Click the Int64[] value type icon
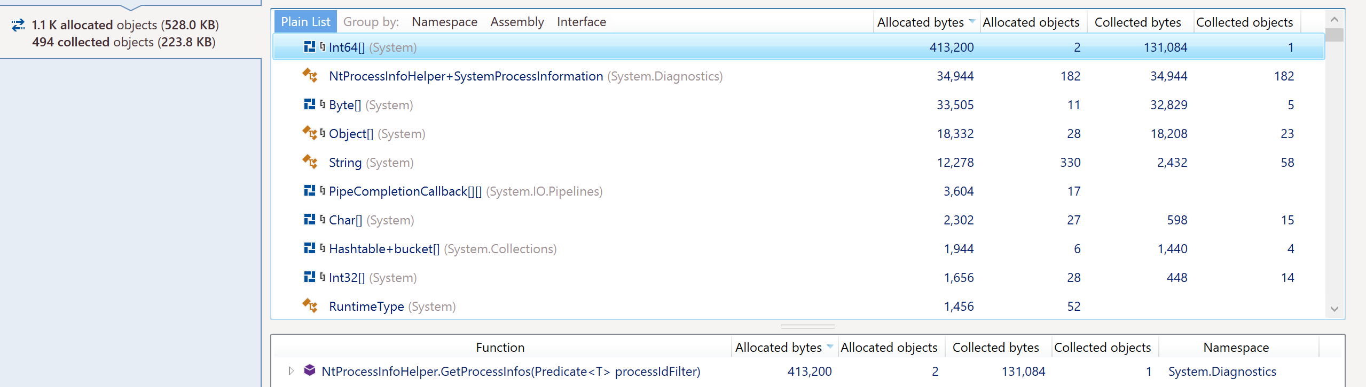1366x387 pixels. 309,47
